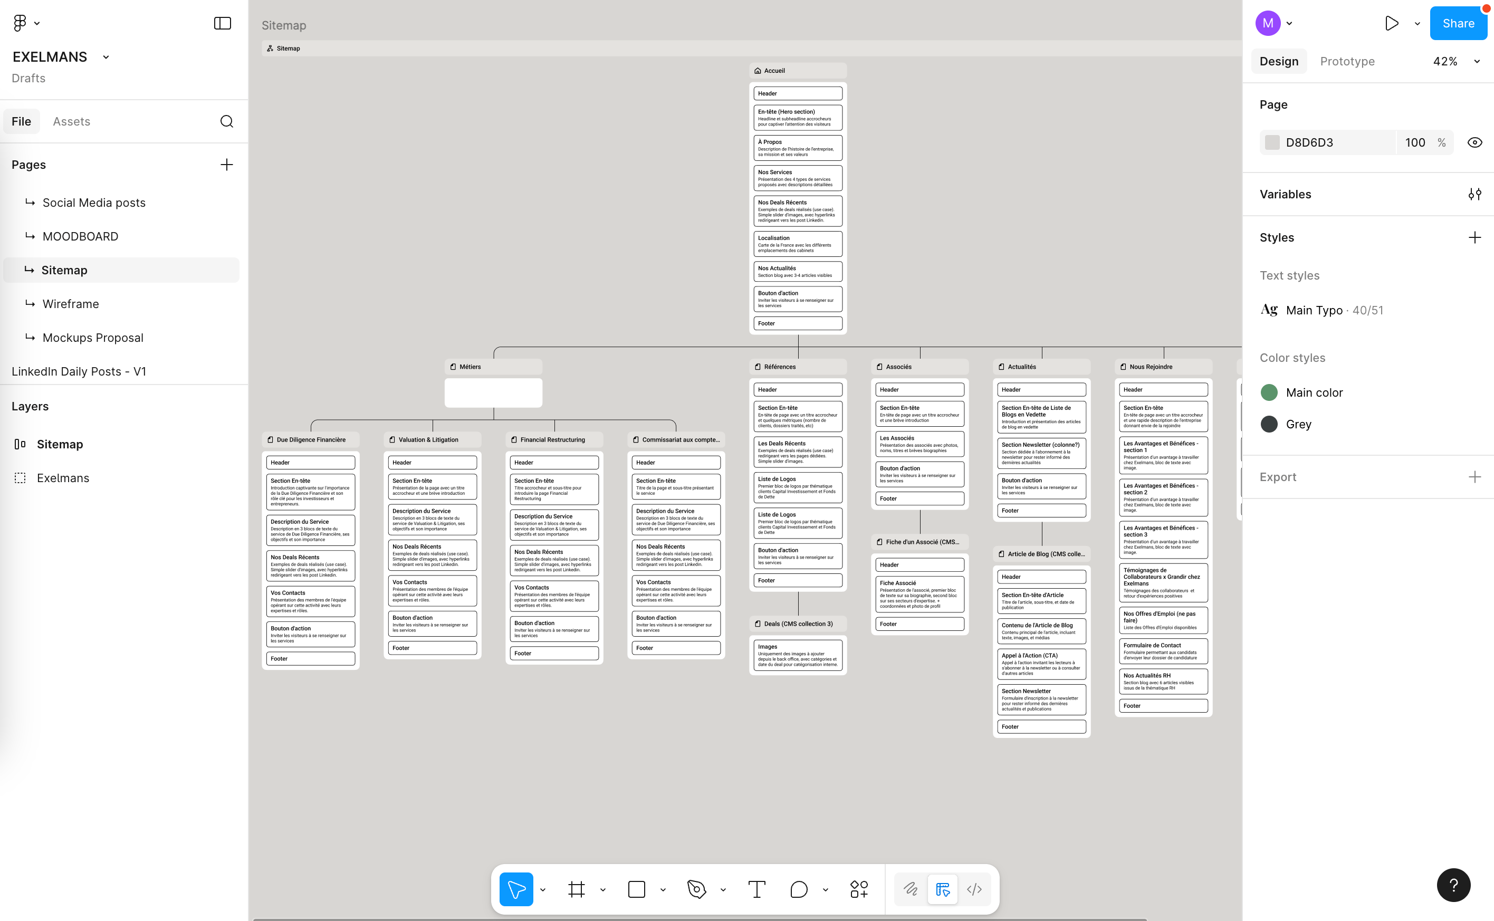Screen dimensions: 1494x921
Task: Expand the EXELMANS file name dropdown
Action: (106, 57)
